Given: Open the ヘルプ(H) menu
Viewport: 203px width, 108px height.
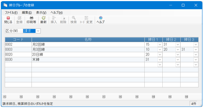Looking at the screenshot, I should [57, 13].
